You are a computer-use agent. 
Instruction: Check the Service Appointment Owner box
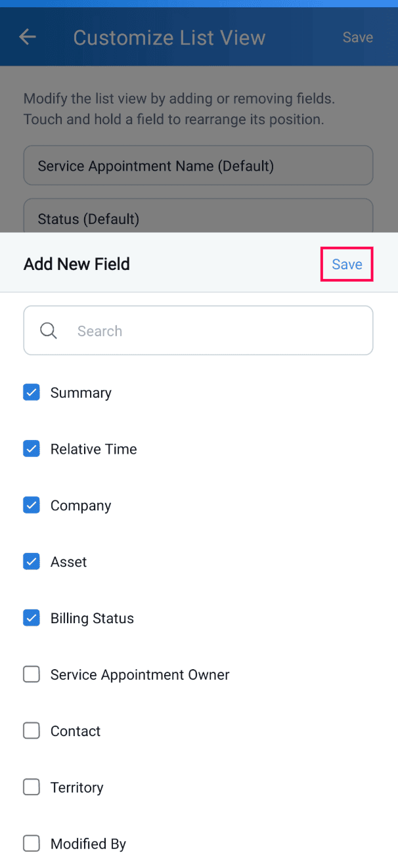tap(32, 674)
